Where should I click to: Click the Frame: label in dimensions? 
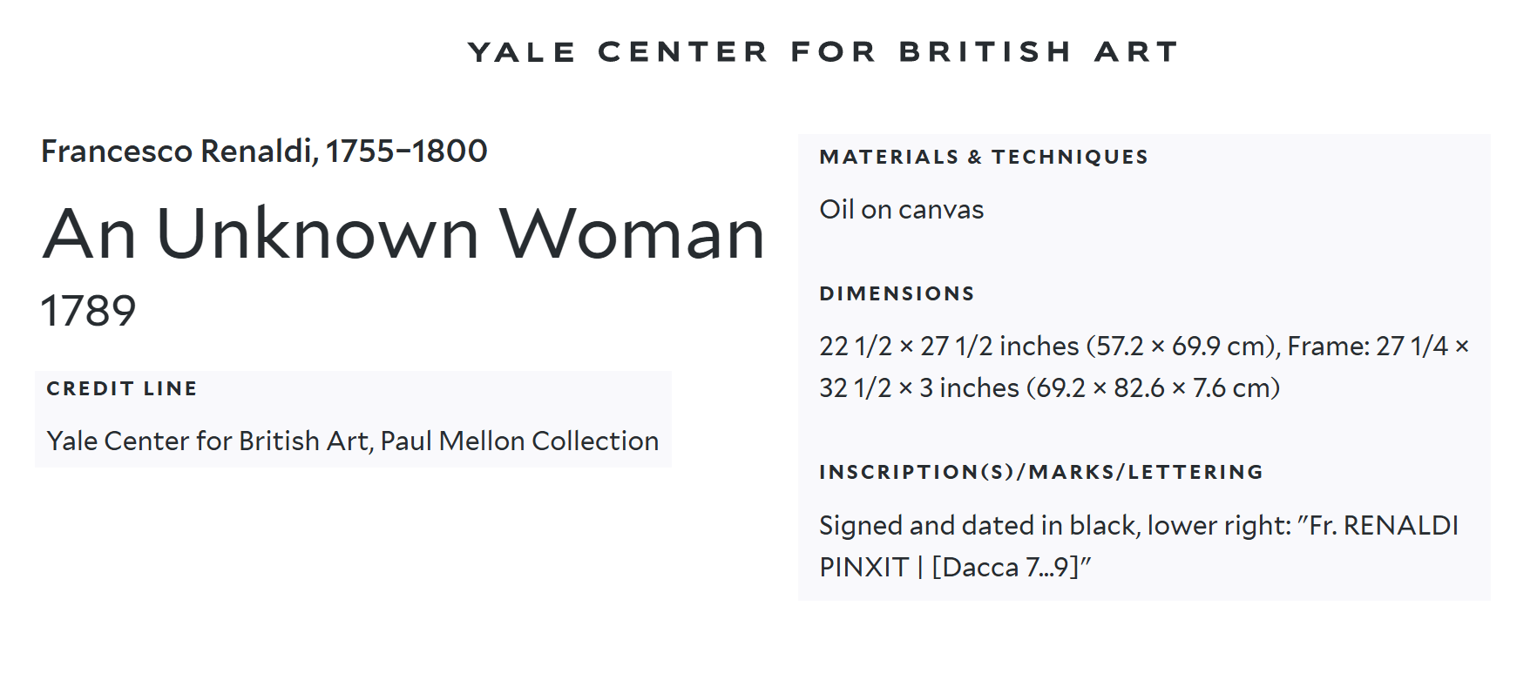click(x=1328, y=347)
